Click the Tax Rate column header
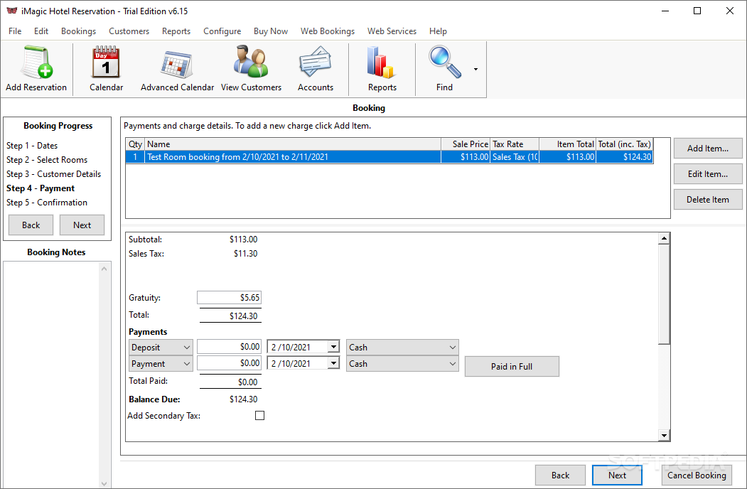 coord(515,144)
